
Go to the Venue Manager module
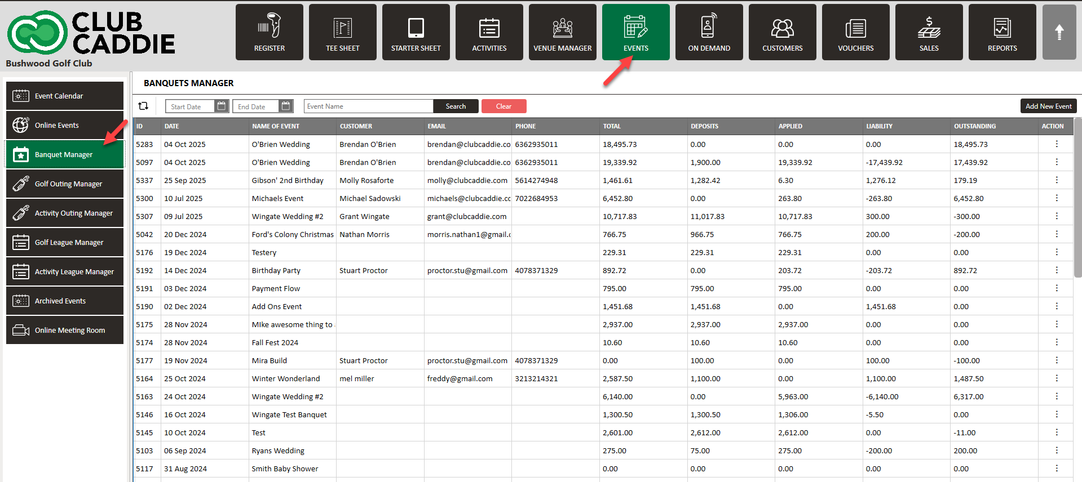pyautogui.click(x=562, y=32)
